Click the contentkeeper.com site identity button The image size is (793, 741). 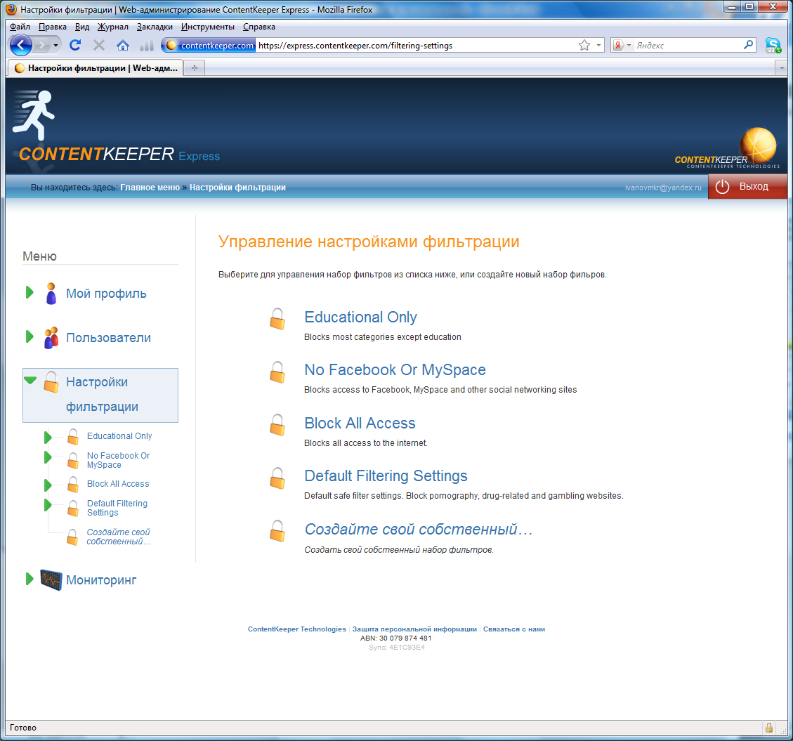[x=209, y=46]
